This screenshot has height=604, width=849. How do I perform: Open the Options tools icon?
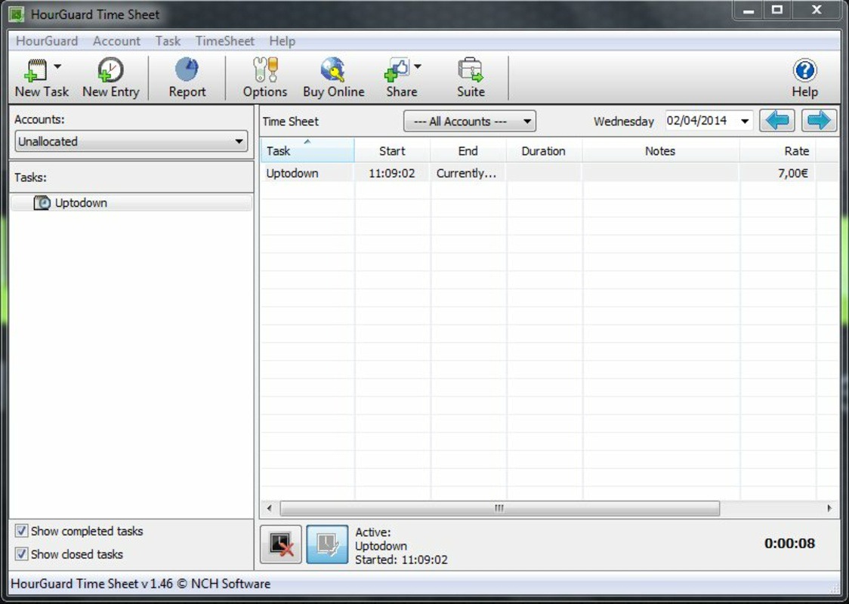pos(265,69)
